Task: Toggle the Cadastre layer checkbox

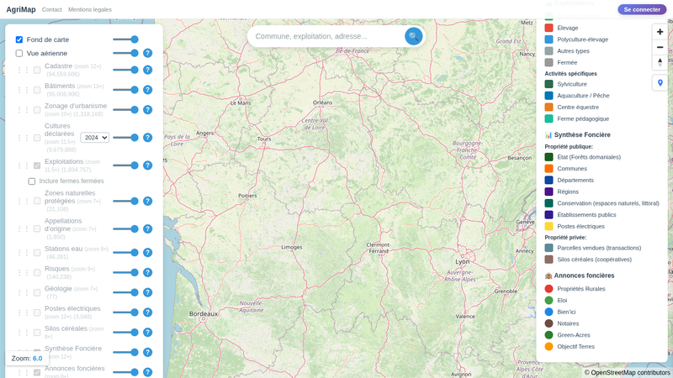Action: point(37,70)
